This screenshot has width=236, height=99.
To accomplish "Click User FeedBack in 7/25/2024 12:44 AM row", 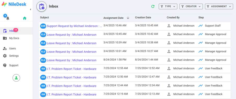I will (x=213, y=86).
